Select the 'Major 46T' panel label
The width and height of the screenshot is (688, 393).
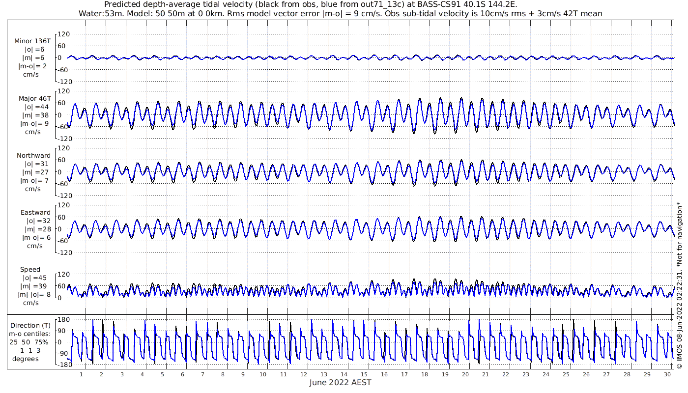click(x=34, y=98)
